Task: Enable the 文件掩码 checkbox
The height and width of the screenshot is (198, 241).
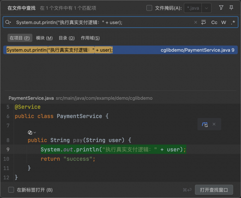Action: [149, 8]
